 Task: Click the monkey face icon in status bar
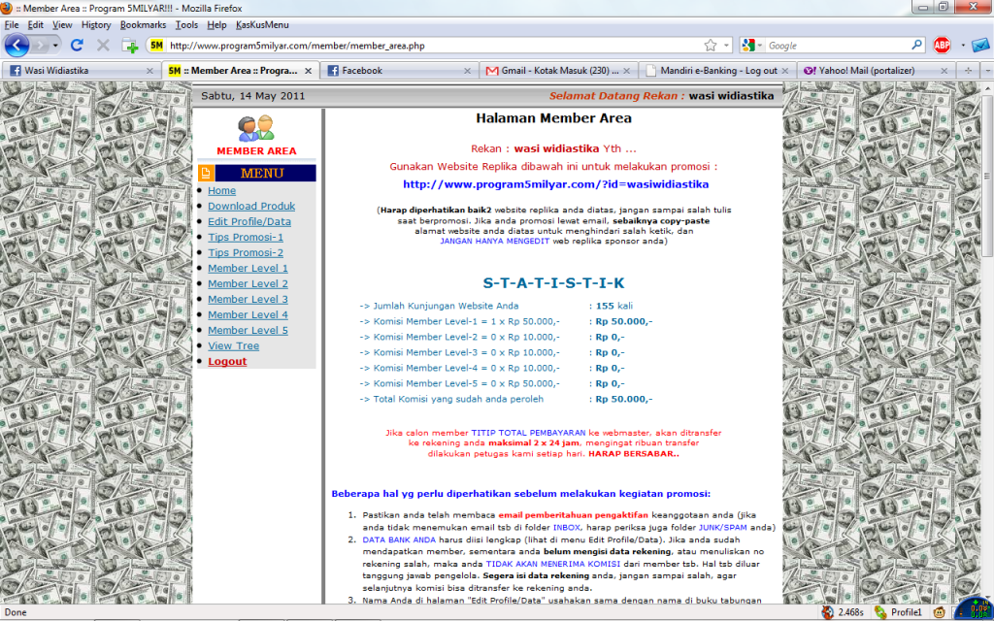(x=939, y=612)
